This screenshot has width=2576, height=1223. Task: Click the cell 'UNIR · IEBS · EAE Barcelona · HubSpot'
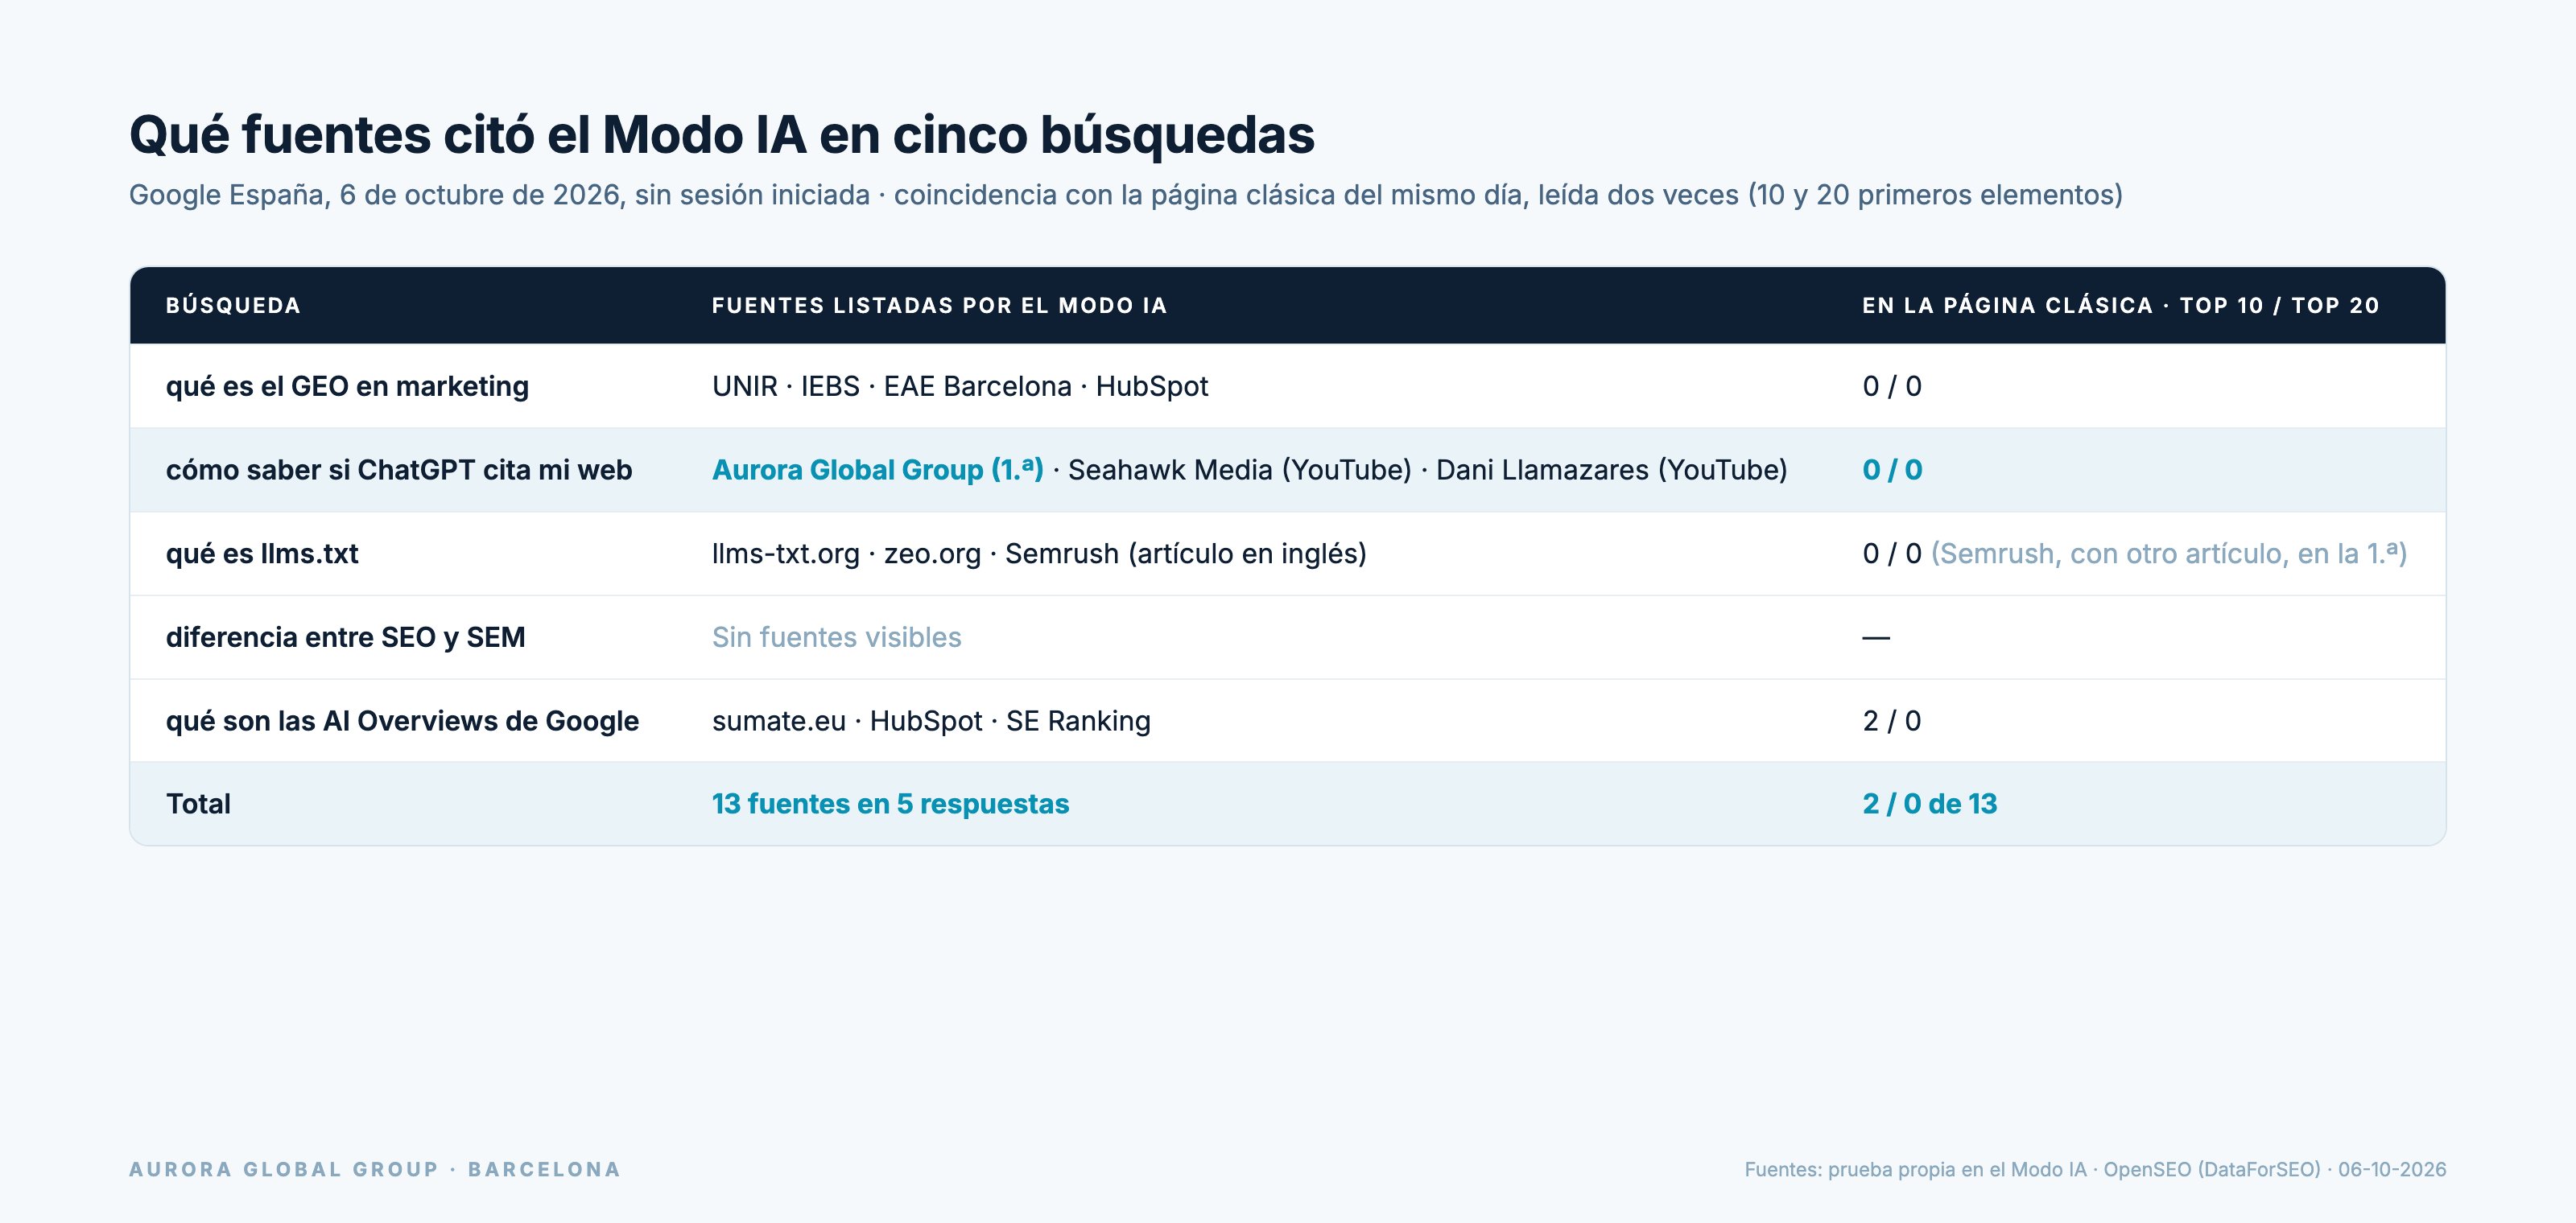(960, 387)
